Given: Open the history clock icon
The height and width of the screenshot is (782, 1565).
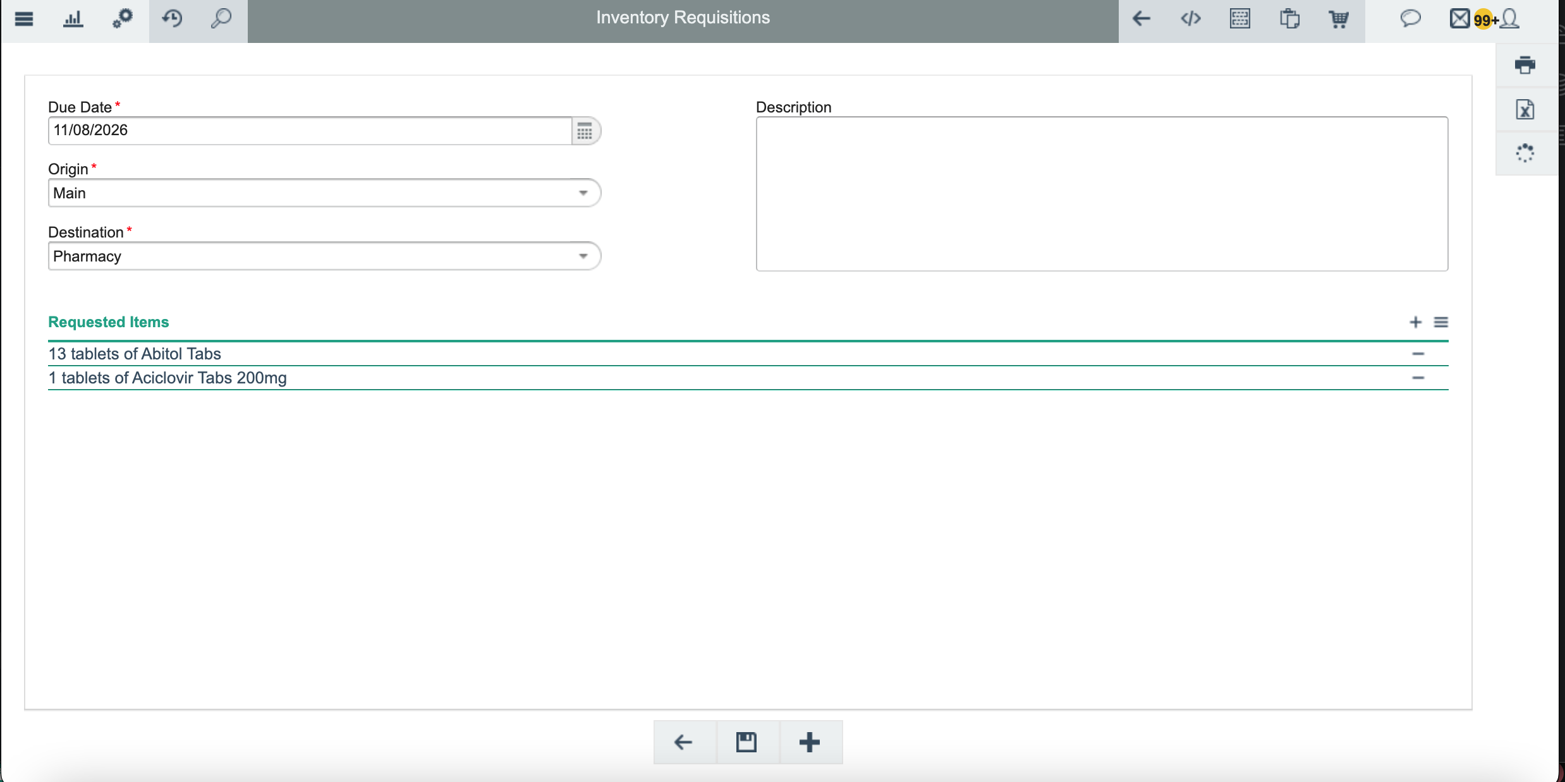Looking at the screenshot, I should click(172, 19).
